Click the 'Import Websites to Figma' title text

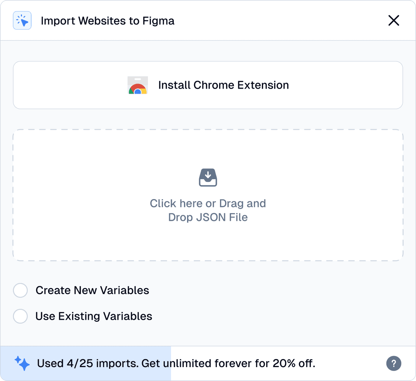107,21
